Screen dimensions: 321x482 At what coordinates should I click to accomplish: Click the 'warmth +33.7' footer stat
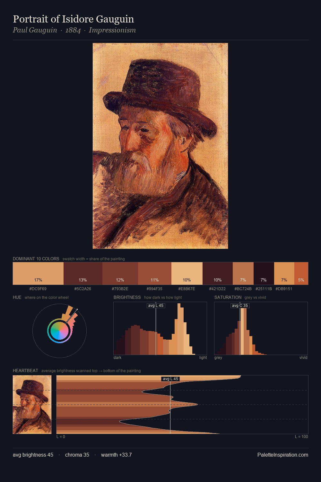click(116, 455)
